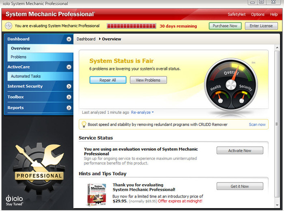Open the Help menu
Screen dimensions: 284x211
pyautogui.click(x=274, y=14)
